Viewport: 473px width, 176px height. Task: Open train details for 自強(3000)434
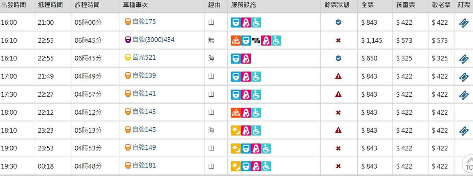coord(154,40)
